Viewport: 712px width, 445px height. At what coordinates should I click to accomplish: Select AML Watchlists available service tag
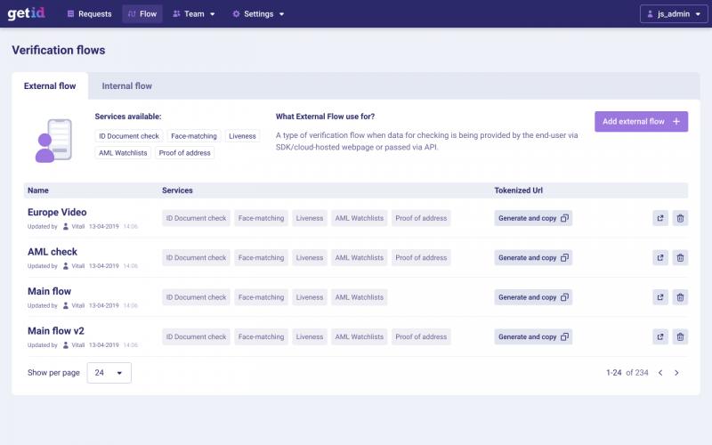tap(123, 153)
